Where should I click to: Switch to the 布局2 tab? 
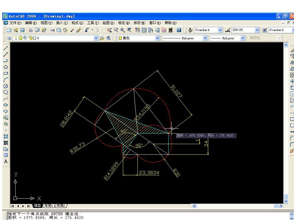(x=61, y=206)
